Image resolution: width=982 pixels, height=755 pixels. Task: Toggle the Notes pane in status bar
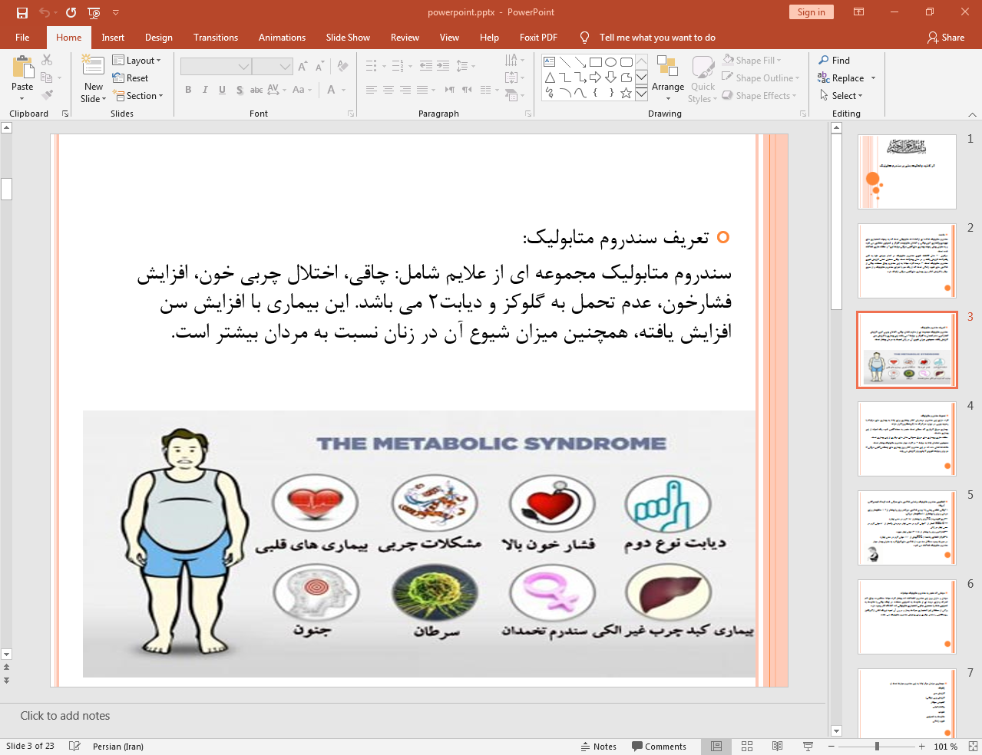pyautogui.click(x=599, y=747)
